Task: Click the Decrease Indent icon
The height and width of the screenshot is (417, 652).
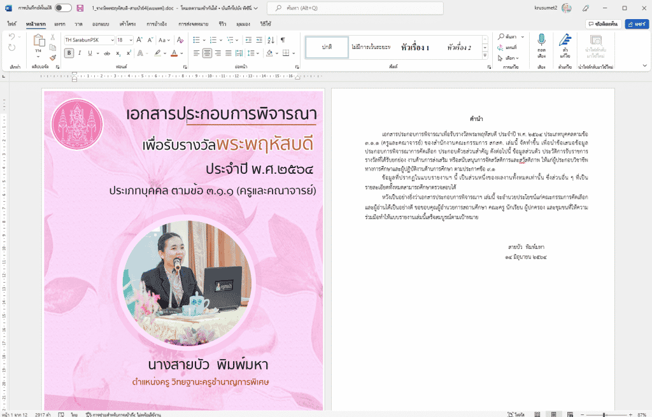Action: (x=249, y=40)
